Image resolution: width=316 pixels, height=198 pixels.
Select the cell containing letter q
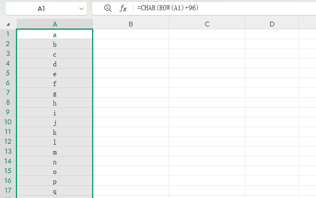55,191
